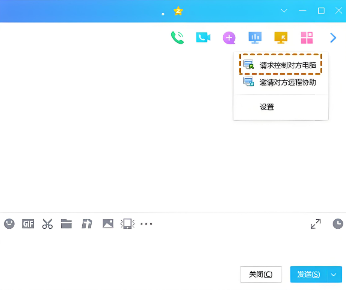This screenshot has width=346, height=290.
Task: Click the 发送(S) send button
Action: tap(308, 275)
